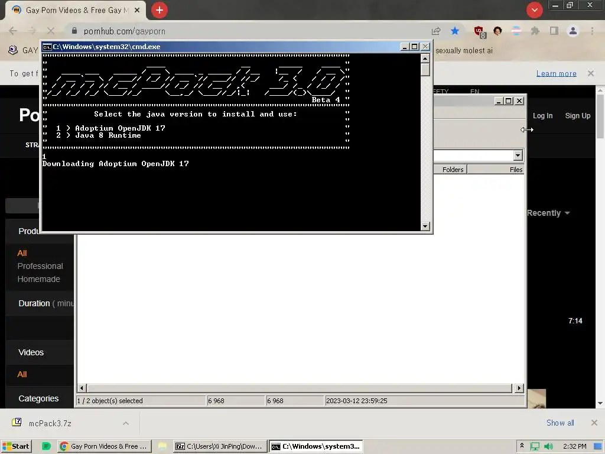605x454 pixels.
Task: Select All under the Production filter
Action: click(22, 253)
